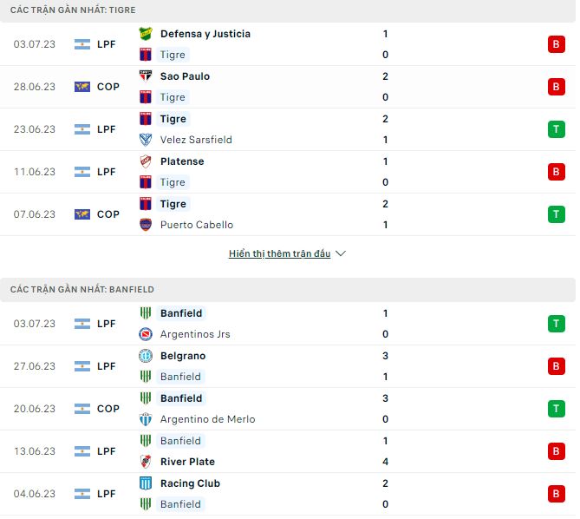Click the green T badge for Velez Sarsfield match
This screenshot has width=580, height=519.
(556, 129)
